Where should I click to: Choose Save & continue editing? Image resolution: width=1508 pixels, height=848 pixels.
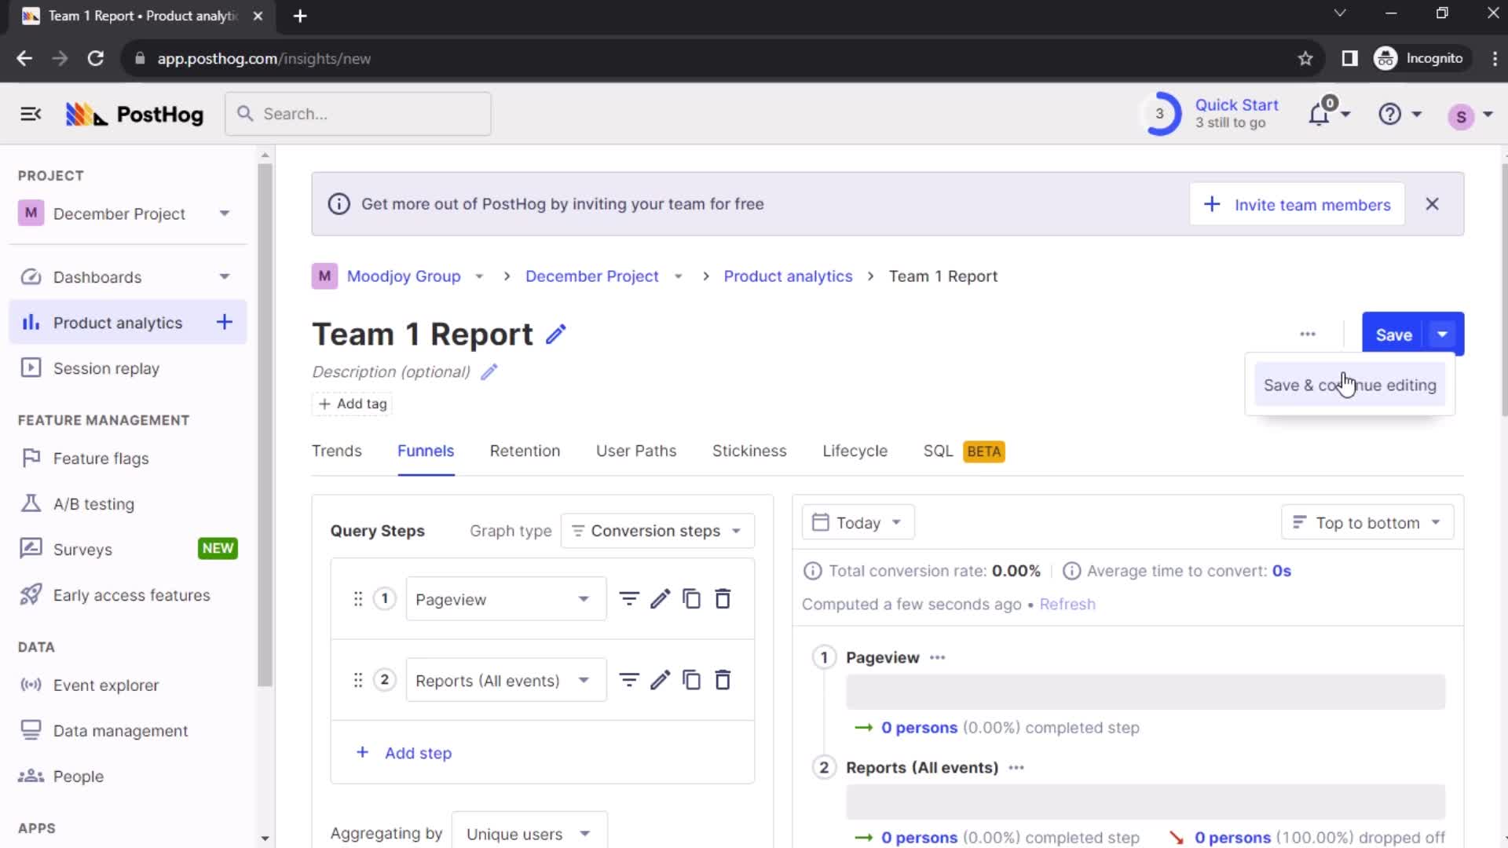click(1350, 385)
